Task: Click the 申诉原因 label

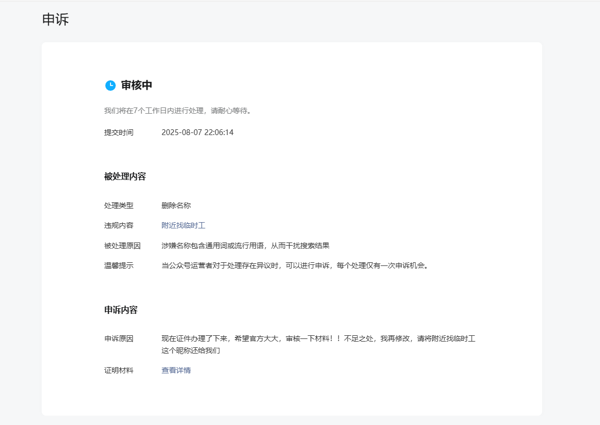Action: (119, 339)
